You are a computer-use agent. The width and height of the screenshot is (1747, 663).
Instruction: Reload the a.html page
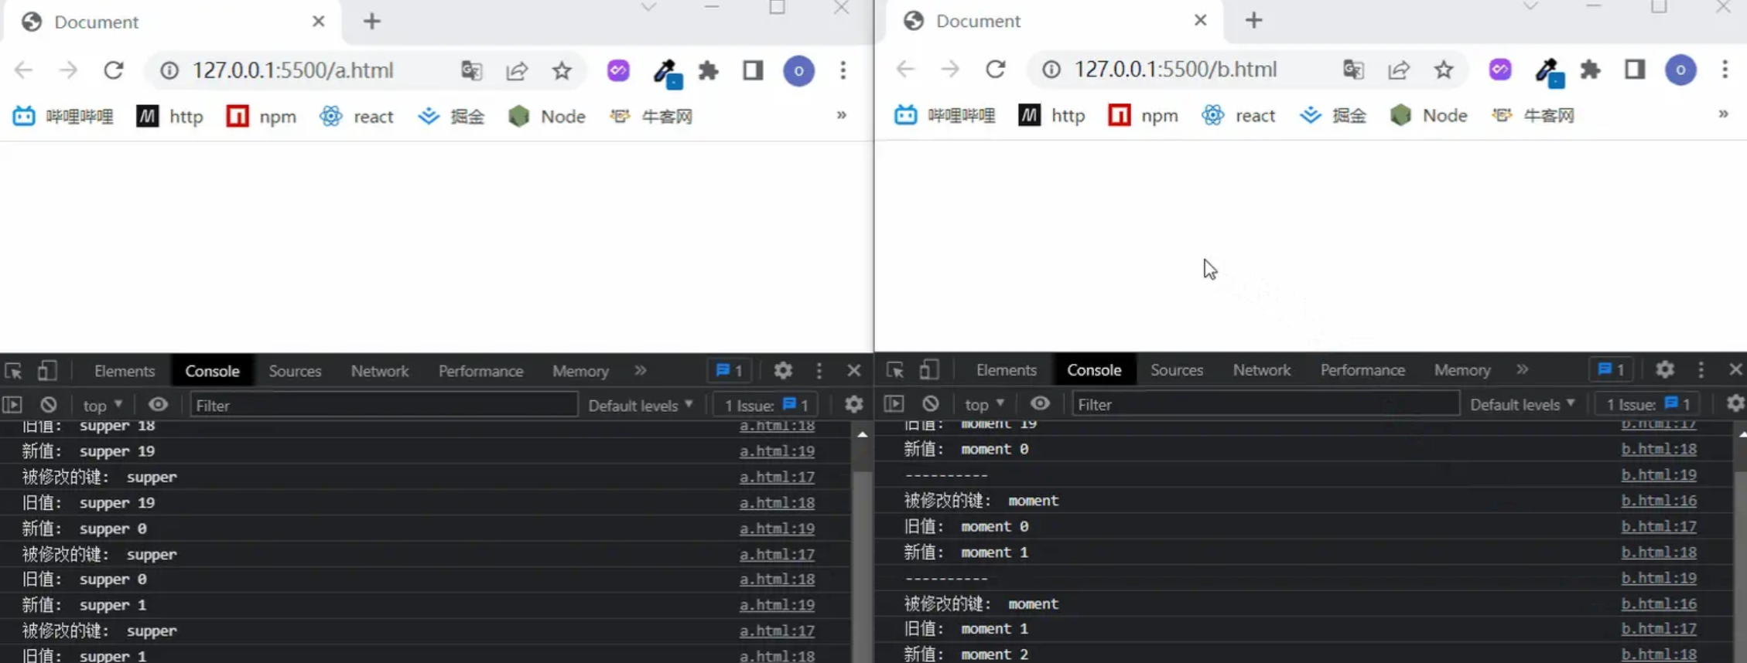114,70
